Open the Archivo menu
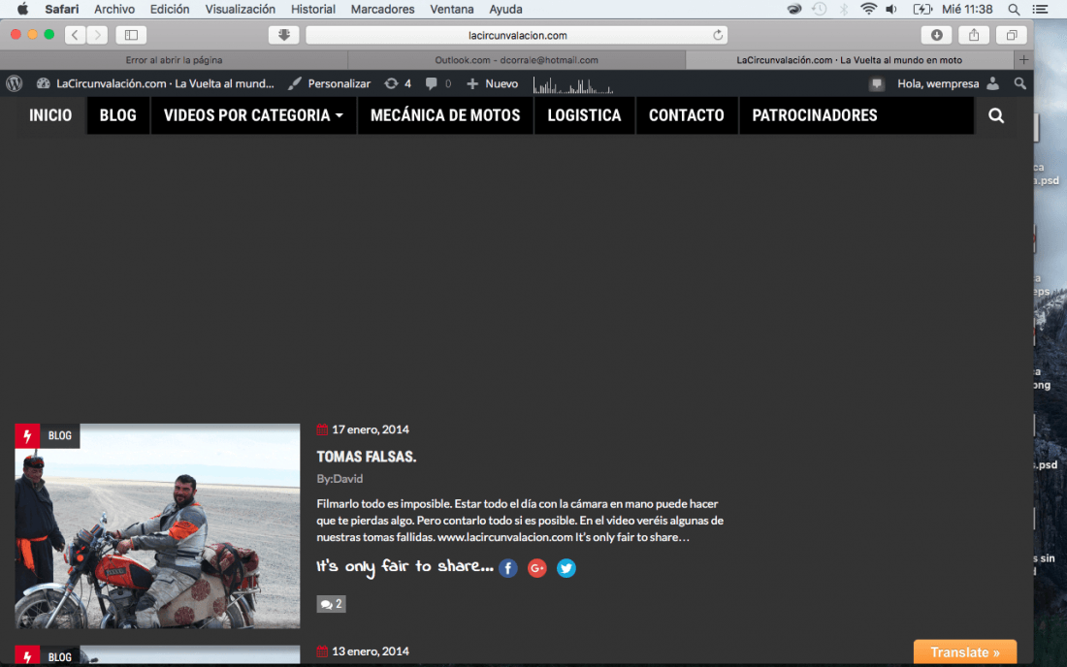This screenshot has height=667, width=1067. [114, 10]
